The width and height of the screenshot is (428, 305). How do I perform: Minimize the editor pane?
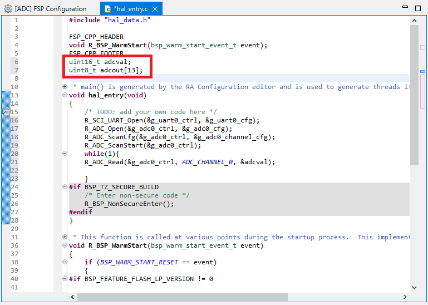tap(405, 7)
